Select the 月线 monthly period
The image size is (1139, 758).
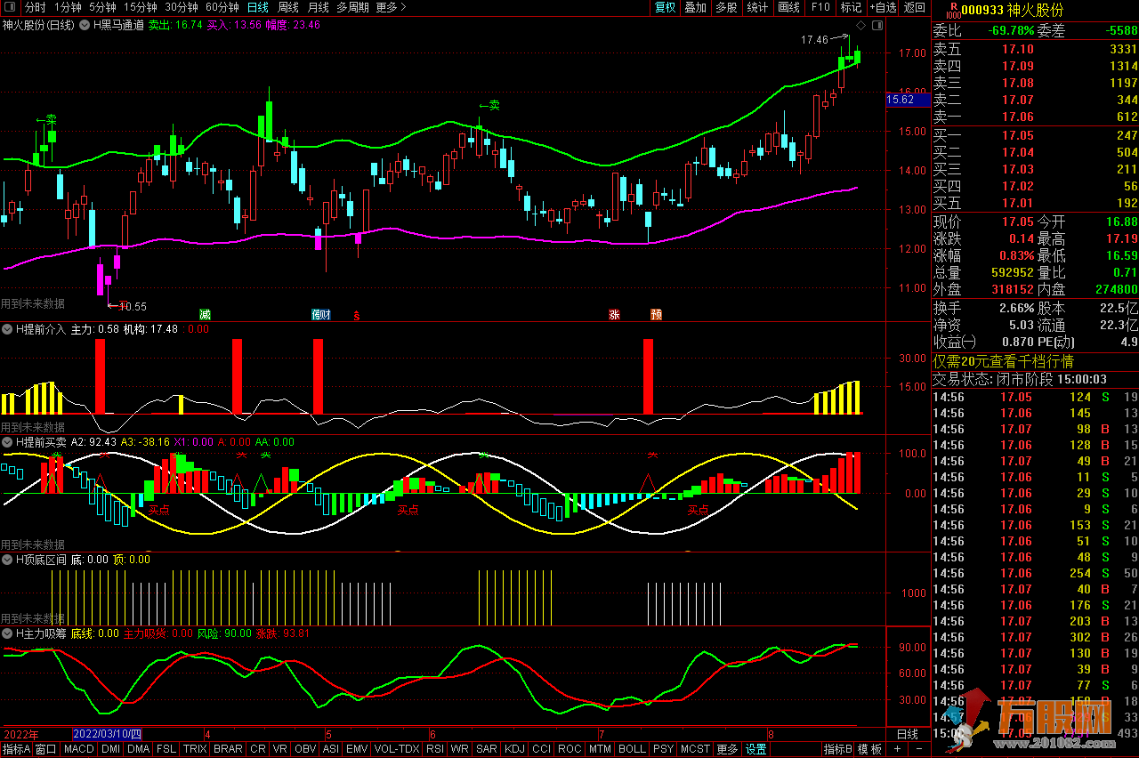point(319,7)
